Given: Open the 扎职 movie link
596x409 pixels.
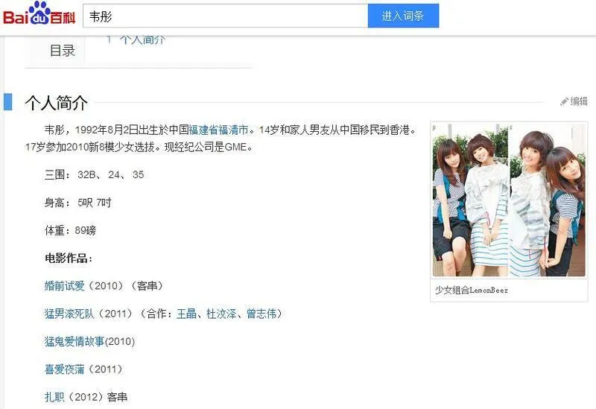Looking at the screenshot, I should tap(54, 397).
